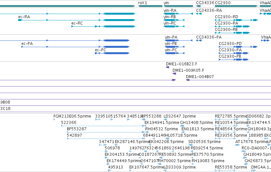Click the RH70002.5prime EST label

[174, 161]
